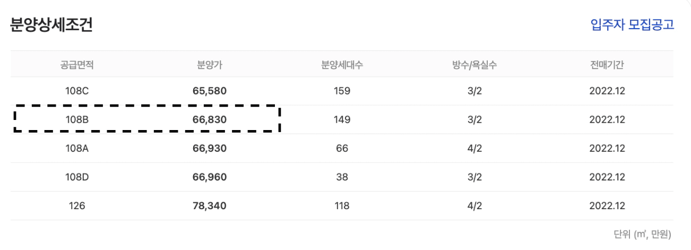Click the 분양가 column header
This screenshot has height=250, width=691.
point(209,65)
